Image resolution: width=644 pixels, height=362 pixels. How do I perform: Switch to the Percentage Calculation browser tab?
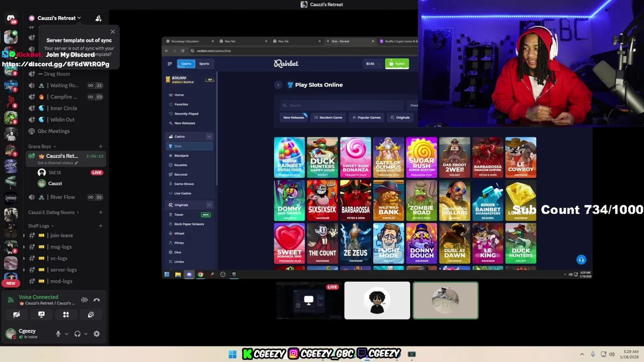[x=190, y=41]
